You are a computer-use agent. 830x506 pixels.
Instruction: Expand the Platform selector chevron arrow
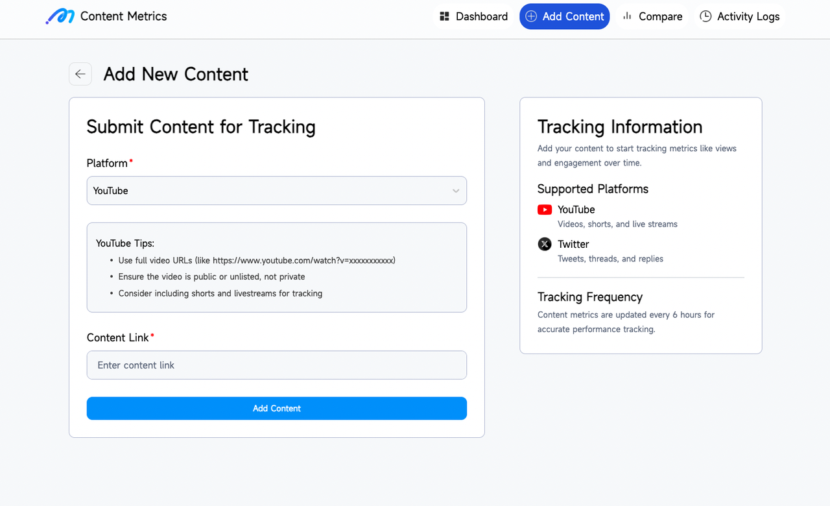pyautogui.click(x=456, y=191)
